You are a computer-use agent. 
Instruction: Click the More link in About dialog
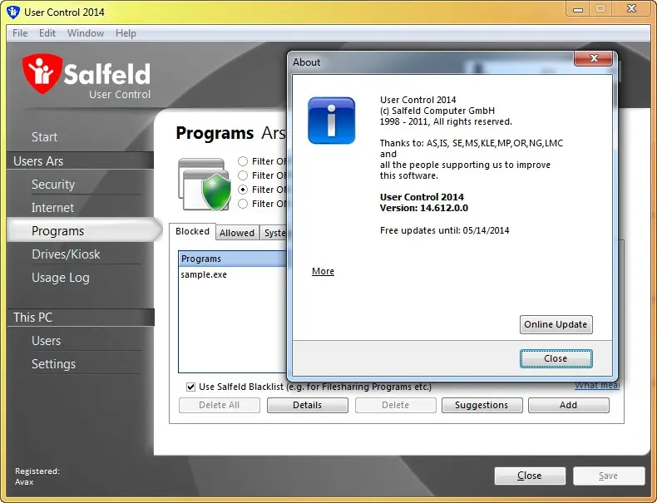point(323,271)
